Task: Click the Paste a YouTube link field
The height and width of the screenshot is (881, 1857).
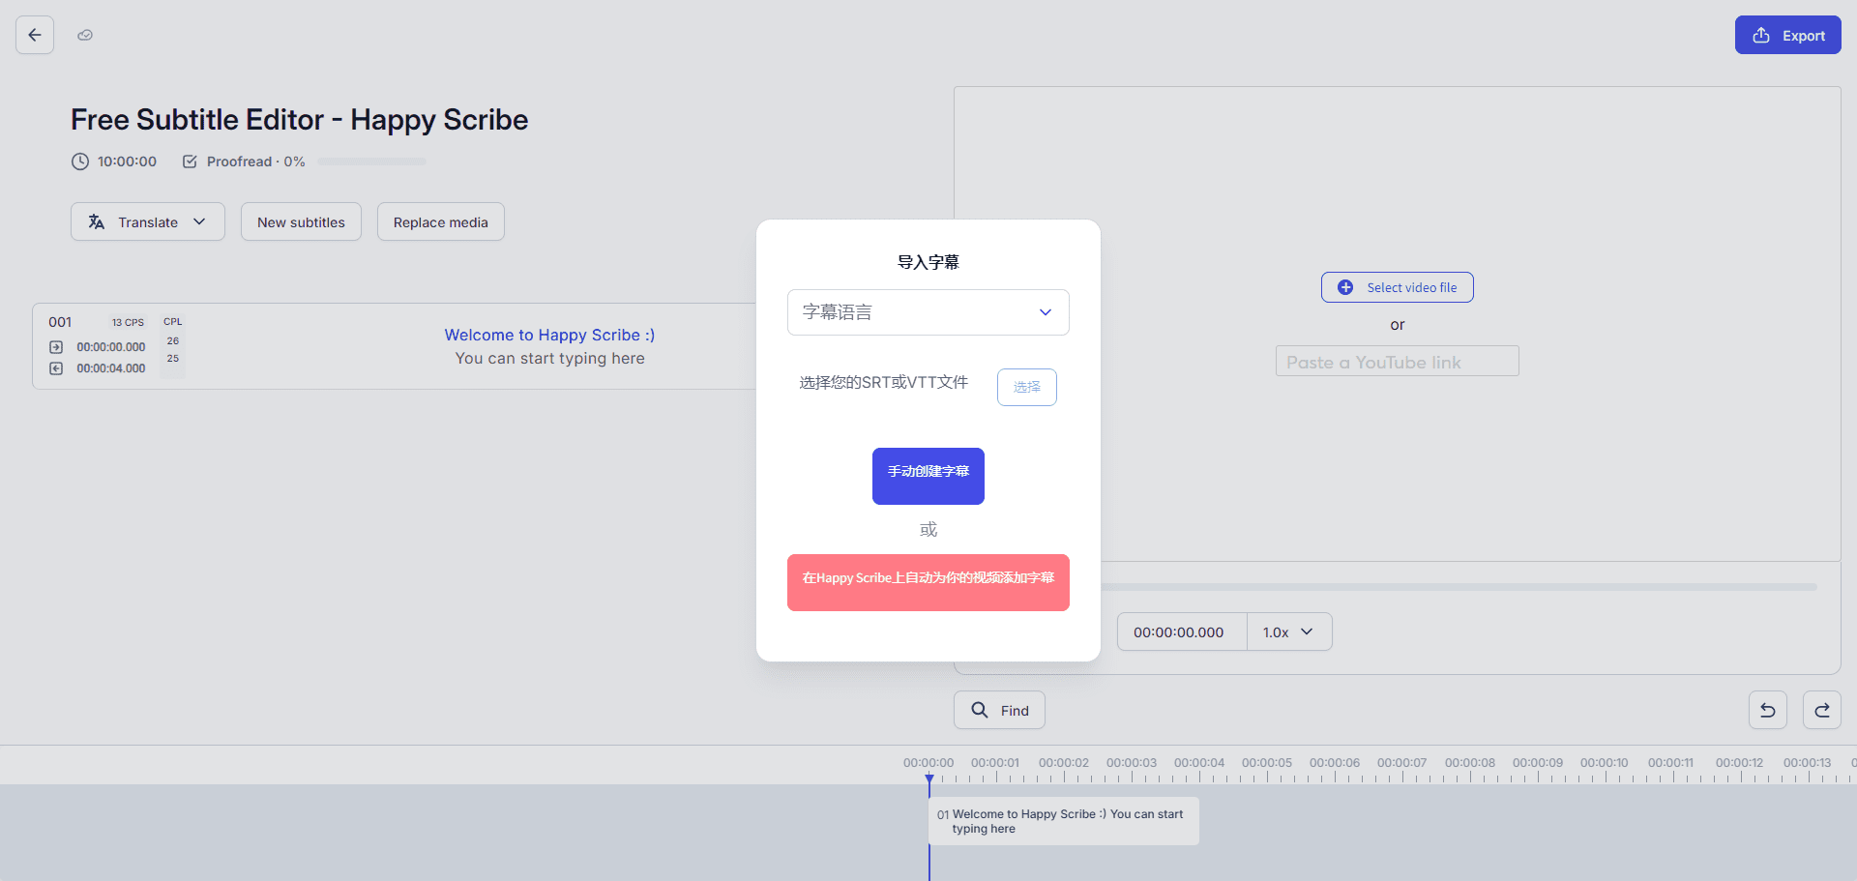Action: 1398,361
